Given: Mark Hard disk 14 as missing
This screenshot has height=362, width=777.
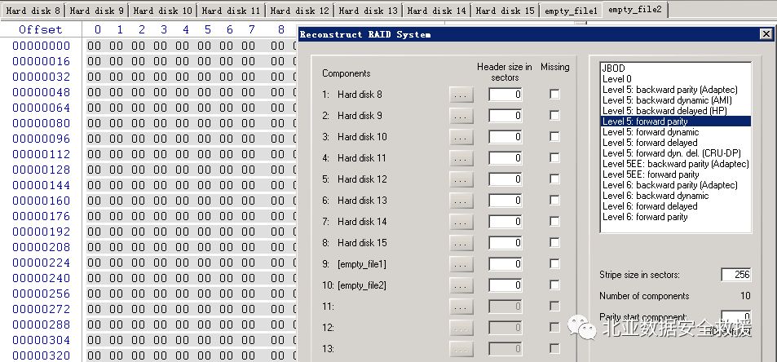Looking at the screenshot, I should 554,222.
